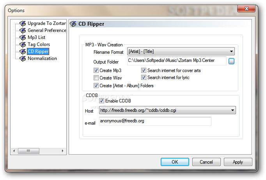
Task: Click the CD Ripper panel header icon
Action: tap(73, 24)
